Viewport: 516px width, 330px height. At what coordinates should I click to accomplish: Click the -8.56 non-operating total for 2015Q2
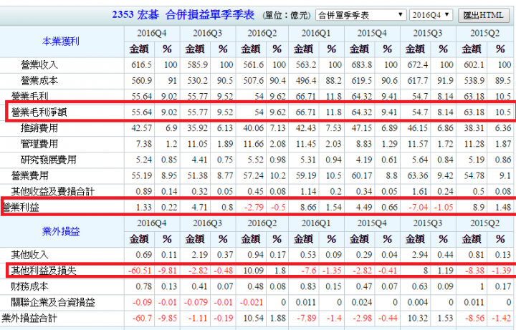coord(474,318)
